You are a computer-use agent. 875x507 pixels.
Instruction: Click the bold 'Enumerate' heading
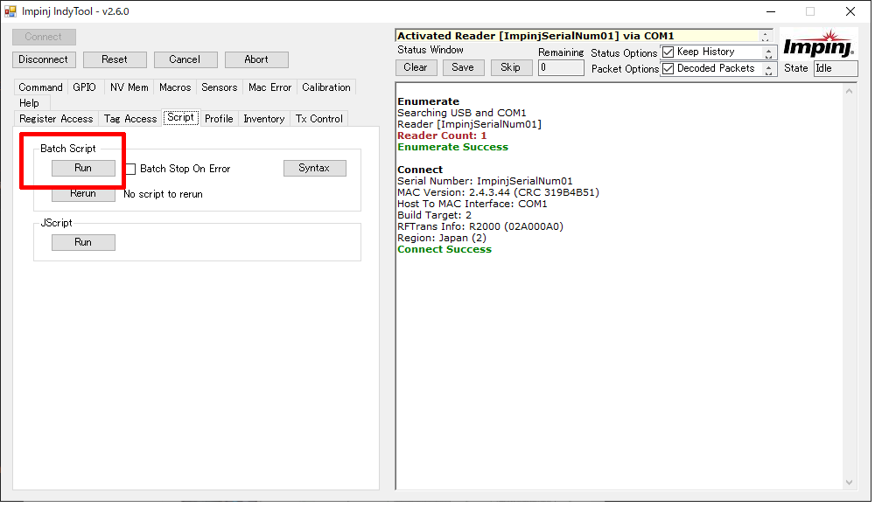click(x=430, y=102)
